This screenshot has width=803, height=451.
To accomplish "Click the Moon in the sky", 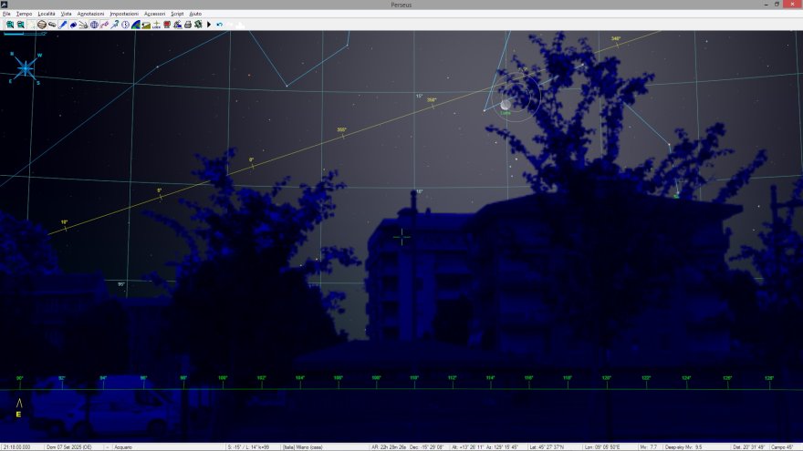I will (x=506, y=105).
